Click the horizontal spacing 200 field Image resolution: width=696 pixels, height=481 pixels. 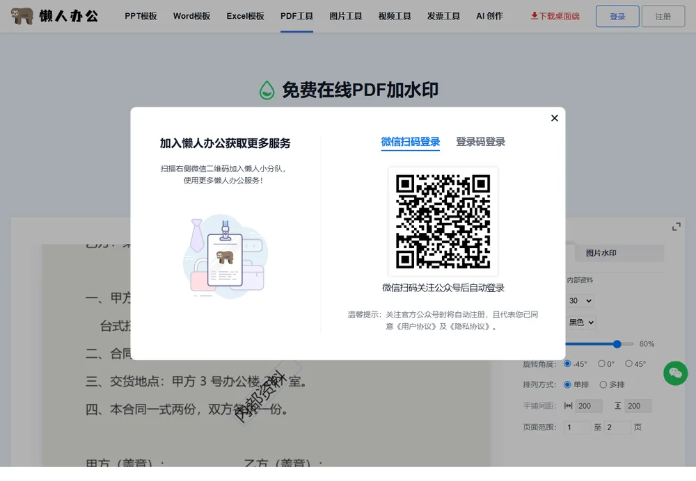589,406
